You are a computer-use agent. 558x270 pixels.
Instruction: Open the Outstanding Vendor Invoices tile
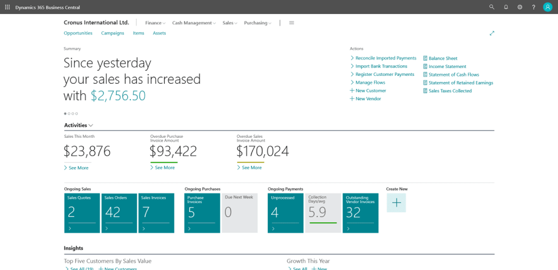[360, 213]
